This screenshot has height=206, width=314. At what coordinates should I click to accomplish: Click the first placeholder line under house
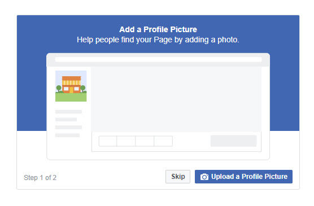[68, 112]
